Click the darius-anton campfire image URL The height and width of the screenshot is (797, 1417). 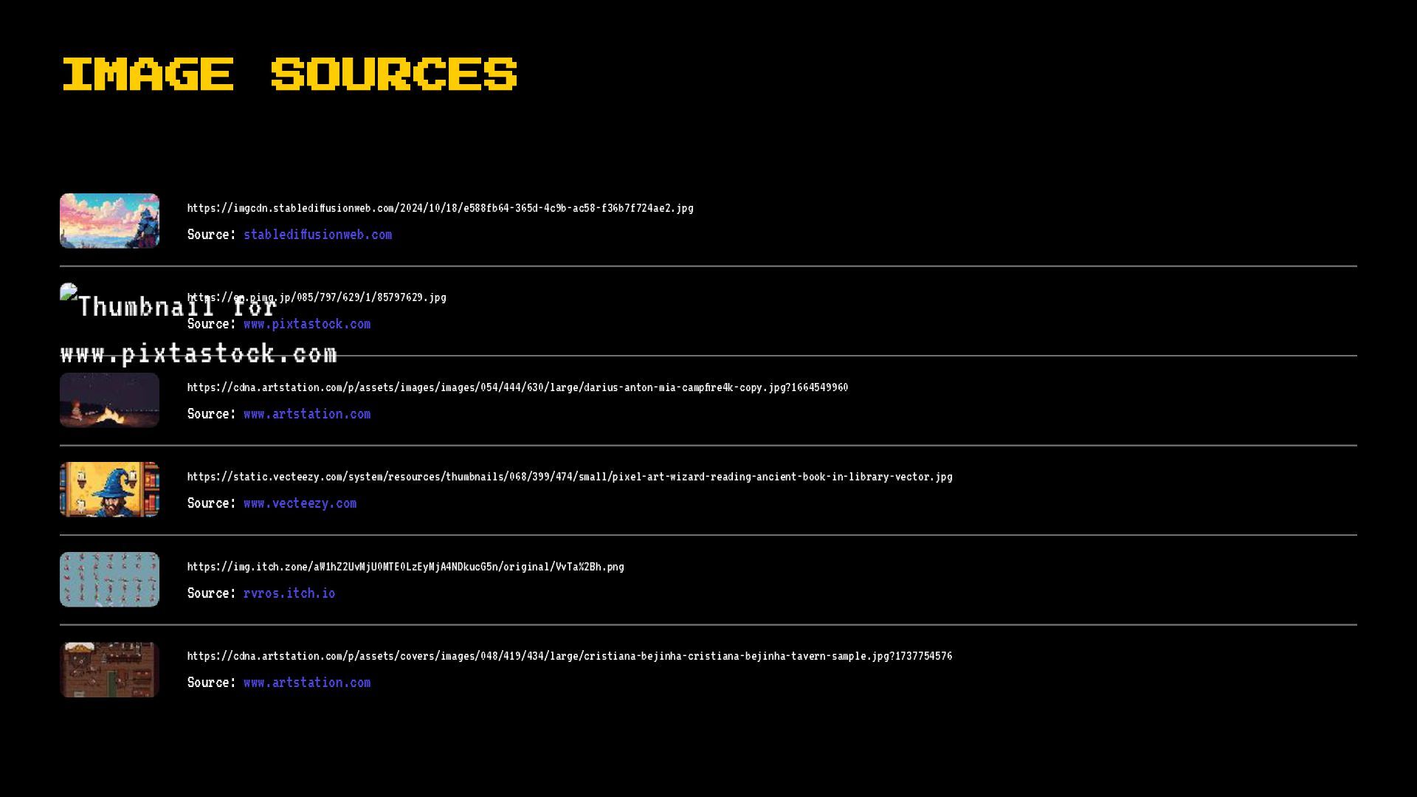coord(517,387)
